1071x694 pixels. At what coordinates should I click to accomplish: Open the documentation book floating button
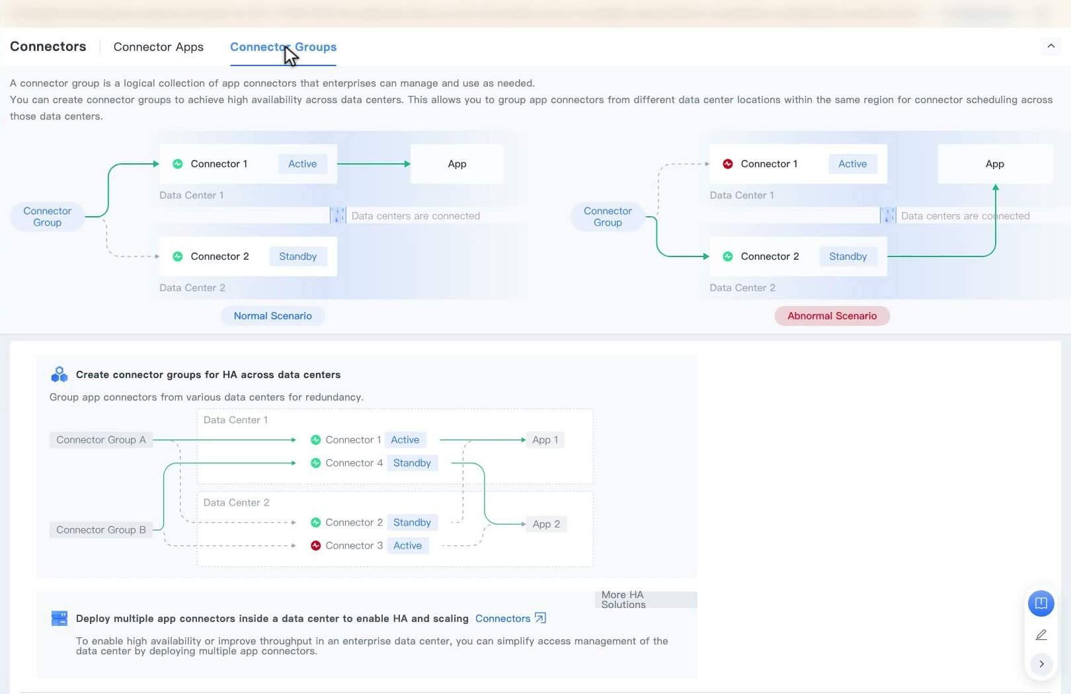coord(1041,603)
